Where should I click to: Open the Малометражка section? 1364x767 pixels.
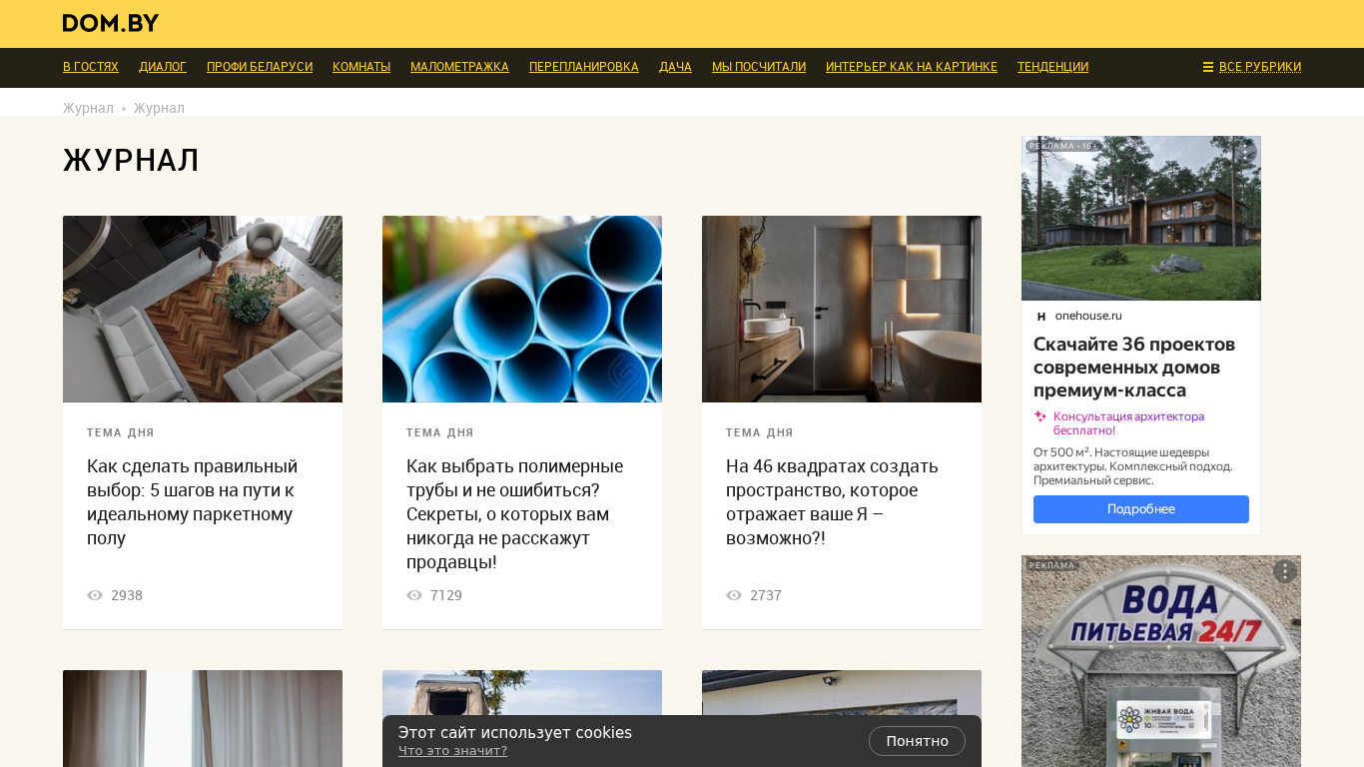click(x=459, y=67)
